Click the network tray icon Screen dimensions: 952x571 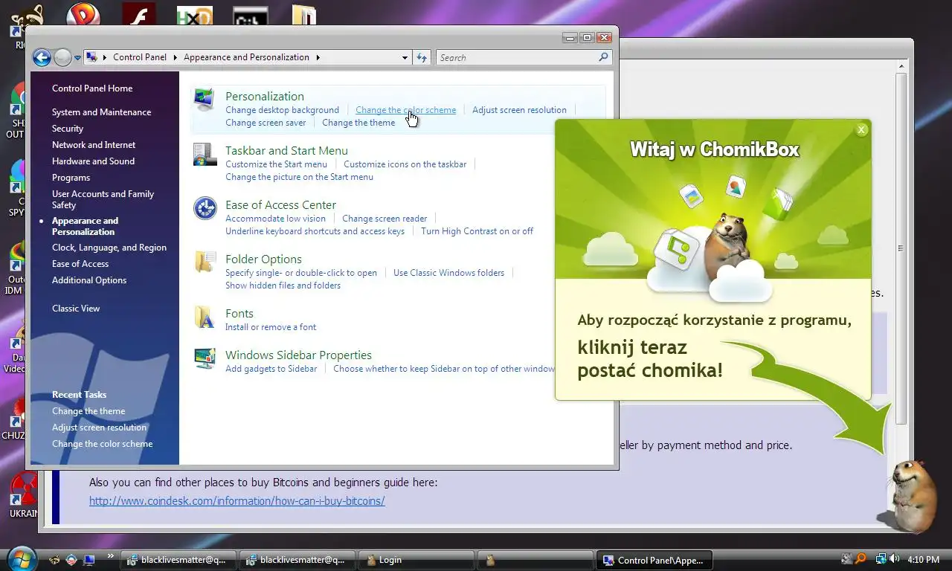(881, 559)
